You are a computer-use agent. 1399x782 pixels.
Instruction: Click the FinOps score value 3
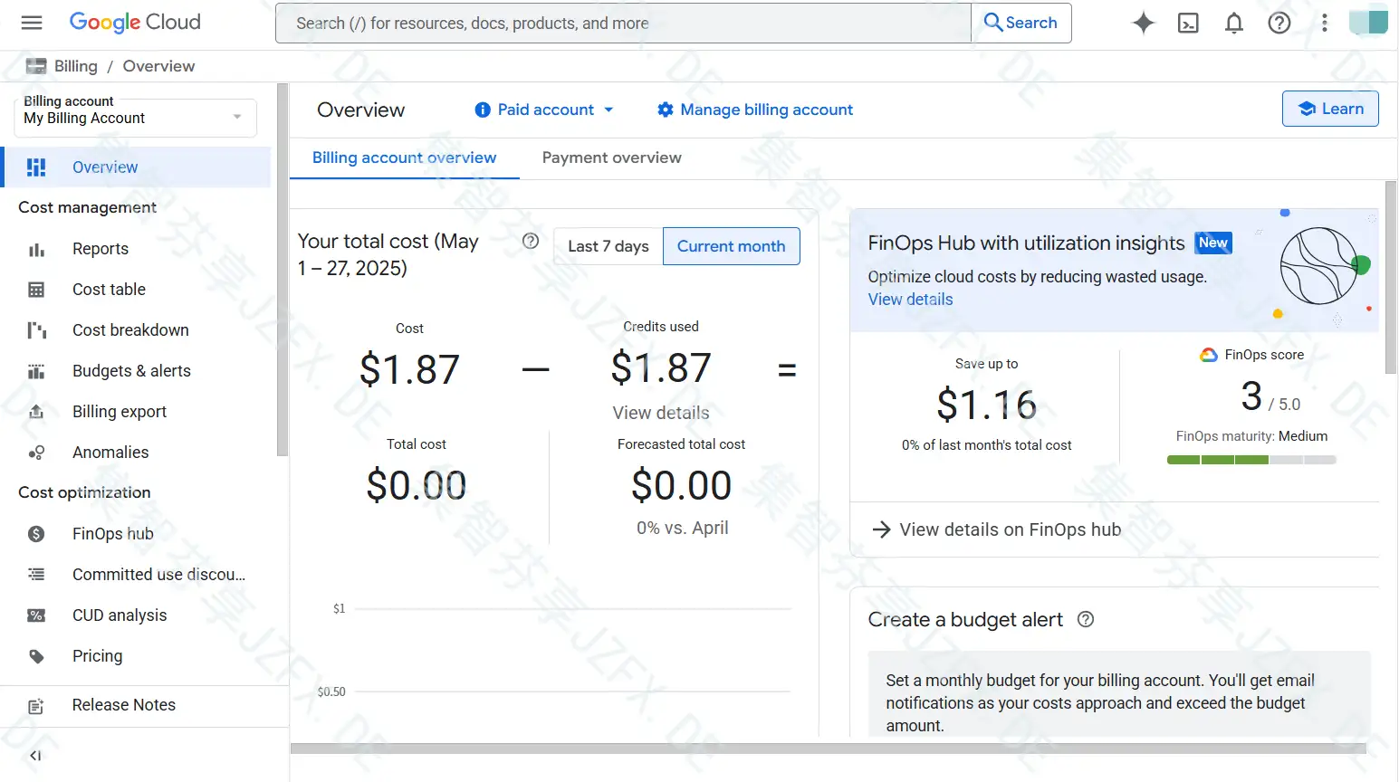[1251, 396]
